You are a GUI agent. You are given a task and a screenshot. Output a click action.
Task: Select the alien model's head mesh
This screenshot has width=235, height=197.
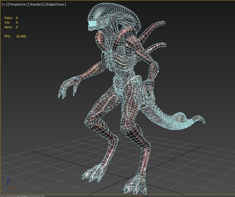(114, 16)
